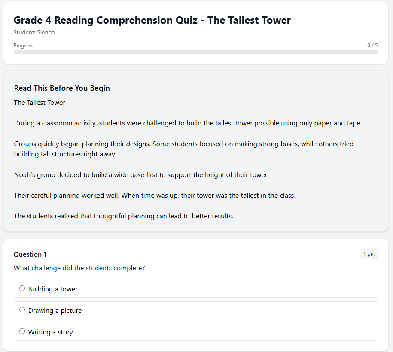This screenshot has height=352, width=393.
Task: Select the "Building a tower" radio button
Action: pos(22,288)
